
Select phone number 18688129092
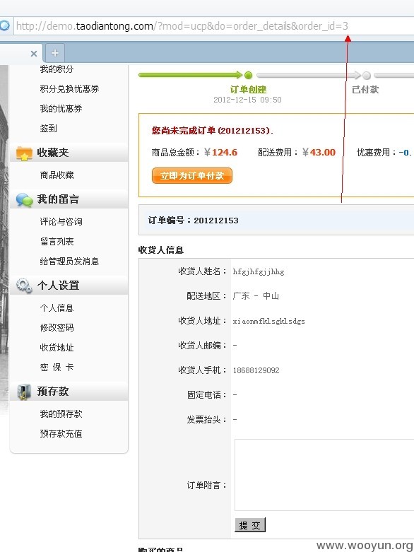(x=256, y=370)
